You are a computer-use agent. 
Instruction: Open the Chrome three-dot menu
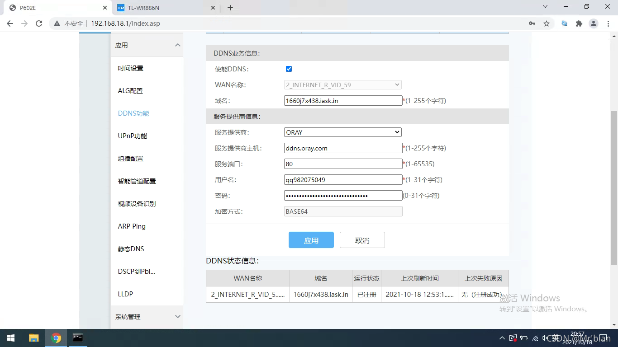(x=608, y=23)
